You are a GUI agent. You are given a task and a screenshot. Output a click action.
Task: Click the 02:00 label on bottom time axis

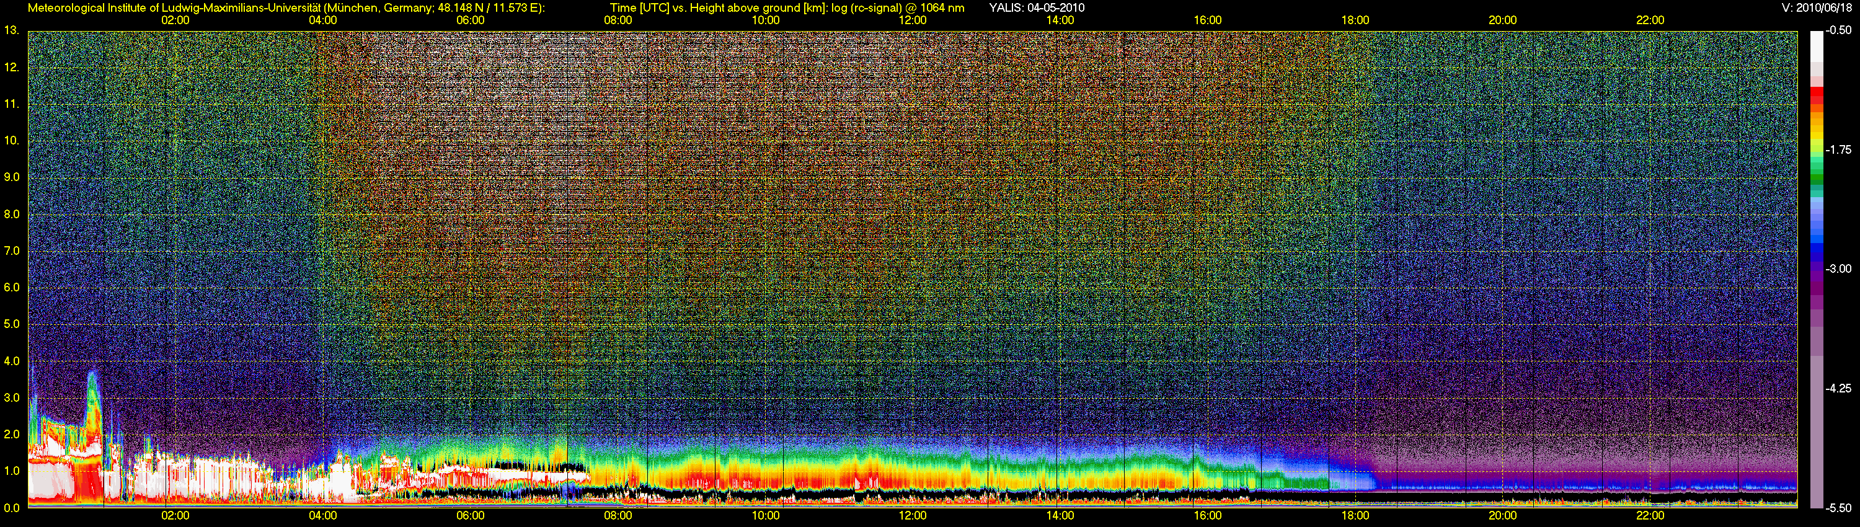point(175,515)
